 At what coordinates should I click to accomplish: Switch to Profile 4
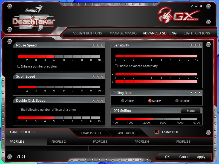142,142
